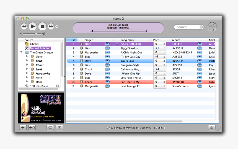Click the horizontal scrollbar under song list
Viewport: 238px width, 149px height.
pyautogui.click(x=124, y=121)
